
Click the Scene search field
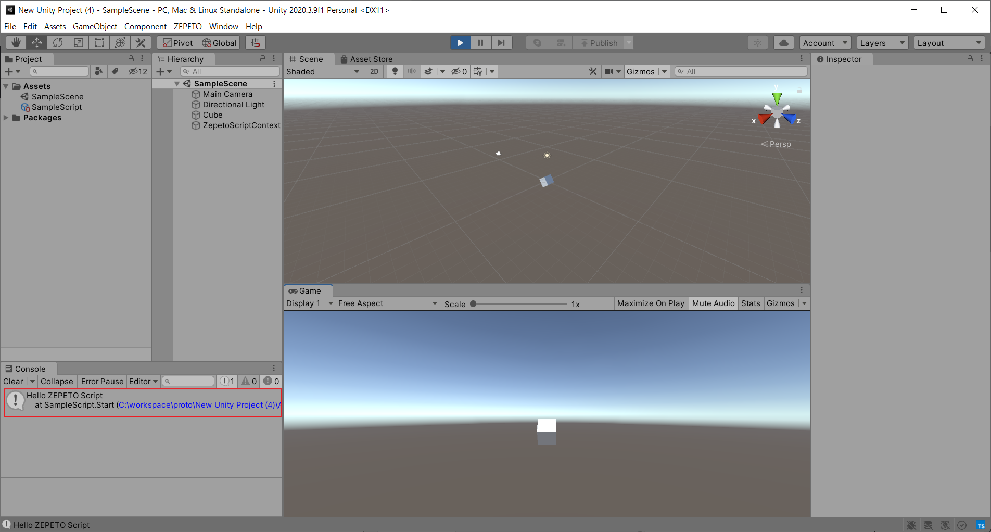pos(741,71)
